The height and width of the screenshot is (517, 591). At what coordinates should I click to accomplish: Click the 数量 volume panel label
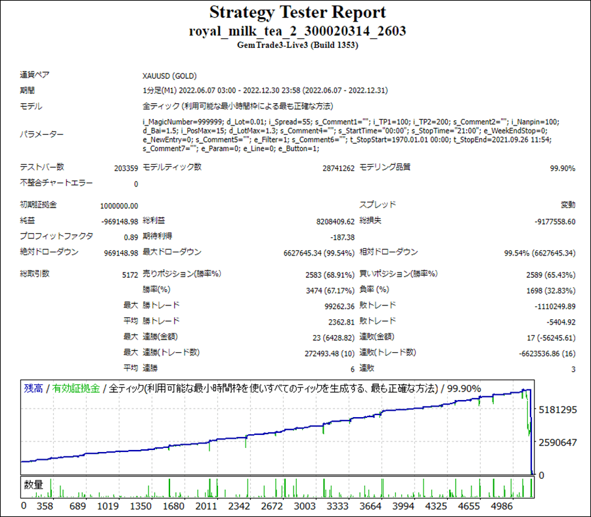coord(33,485)
